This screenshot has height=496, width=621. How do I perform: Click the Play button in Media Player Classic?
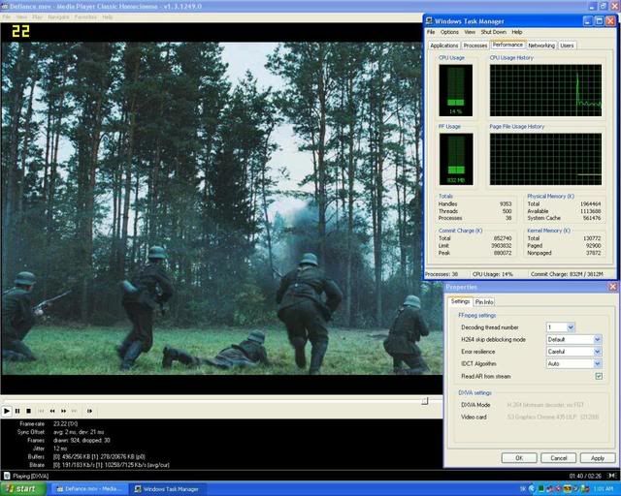click(x=7, y=411)
